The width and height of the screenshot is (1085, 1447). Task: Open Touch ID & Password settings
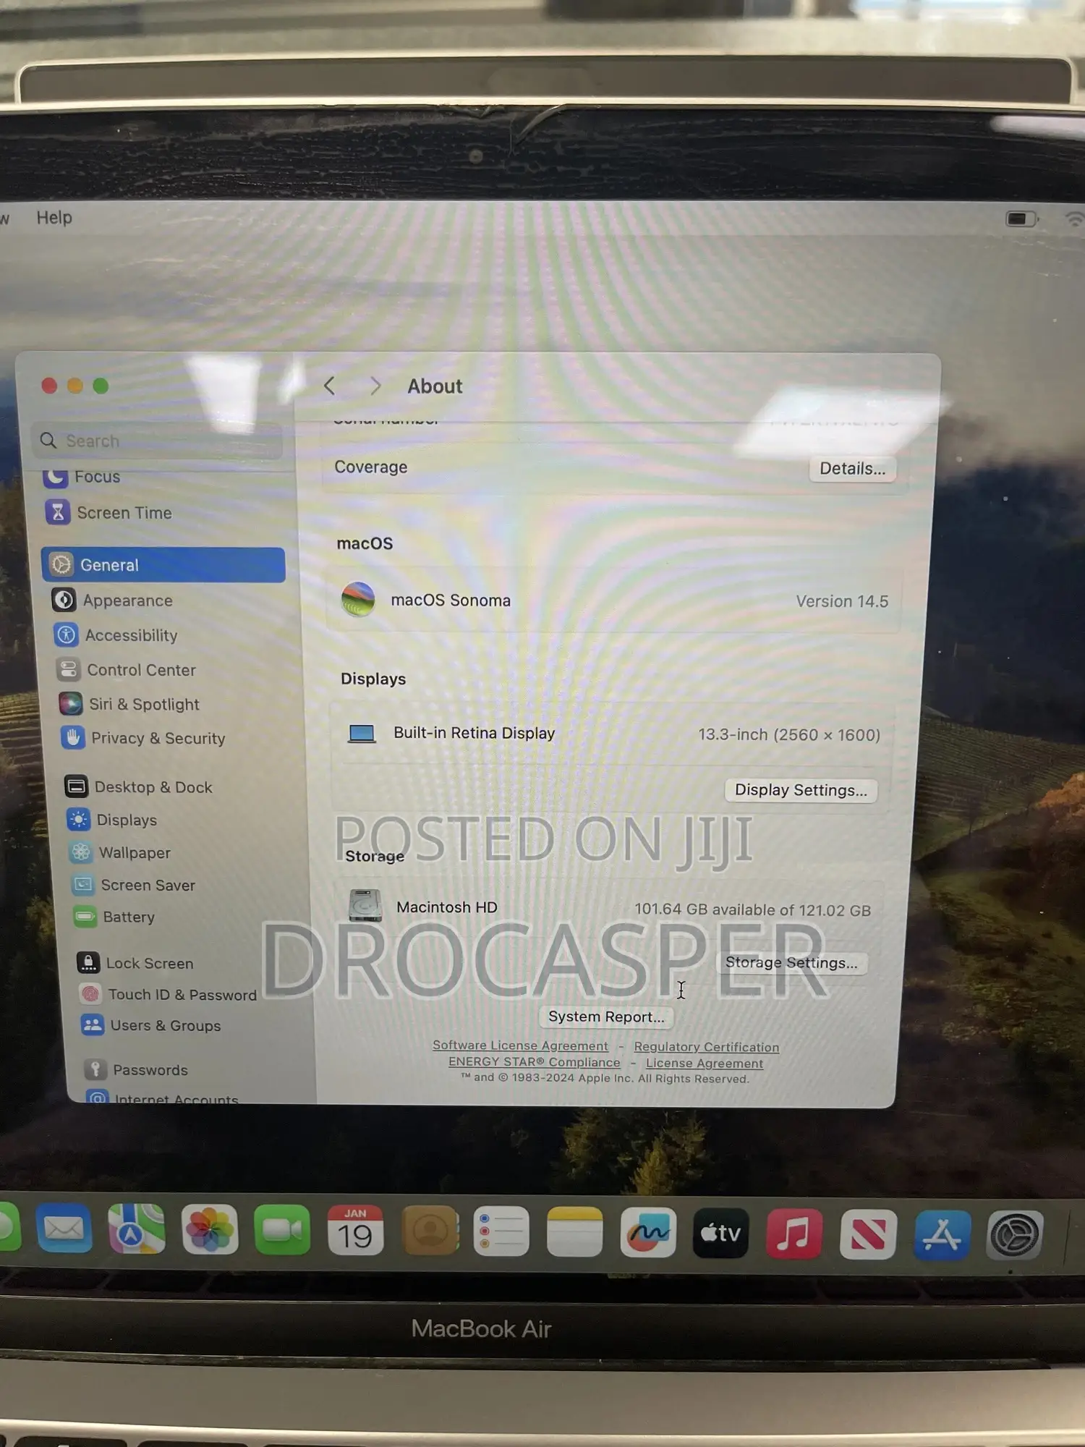pos(168,995)
